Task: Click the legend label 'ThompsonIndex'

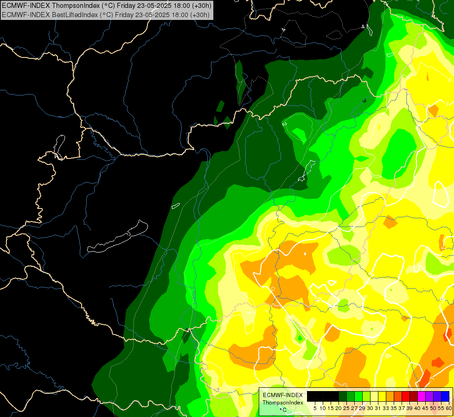Action: click(283, 403)
